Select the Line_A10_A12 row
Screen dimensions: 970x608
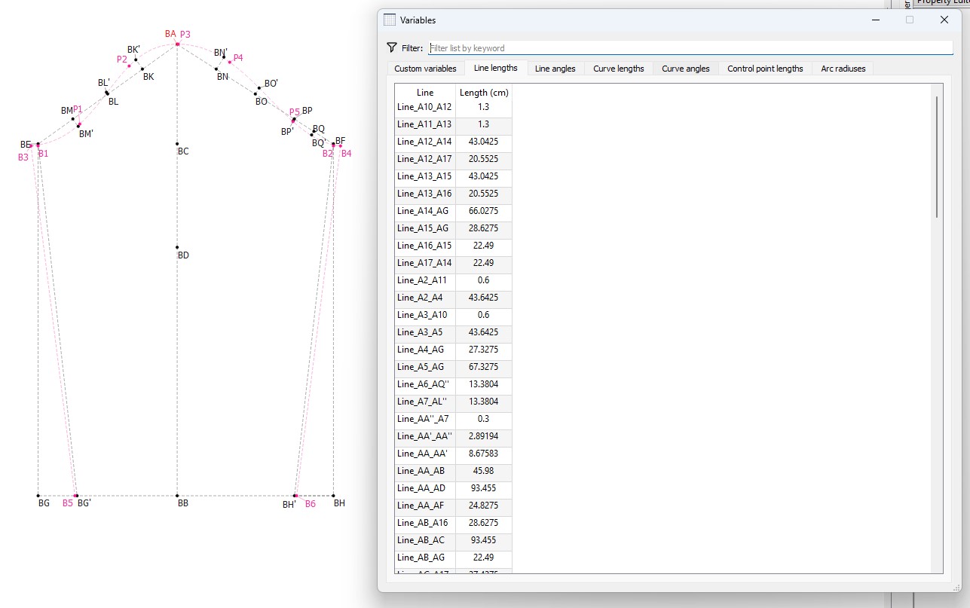click(x=453, y=107)
